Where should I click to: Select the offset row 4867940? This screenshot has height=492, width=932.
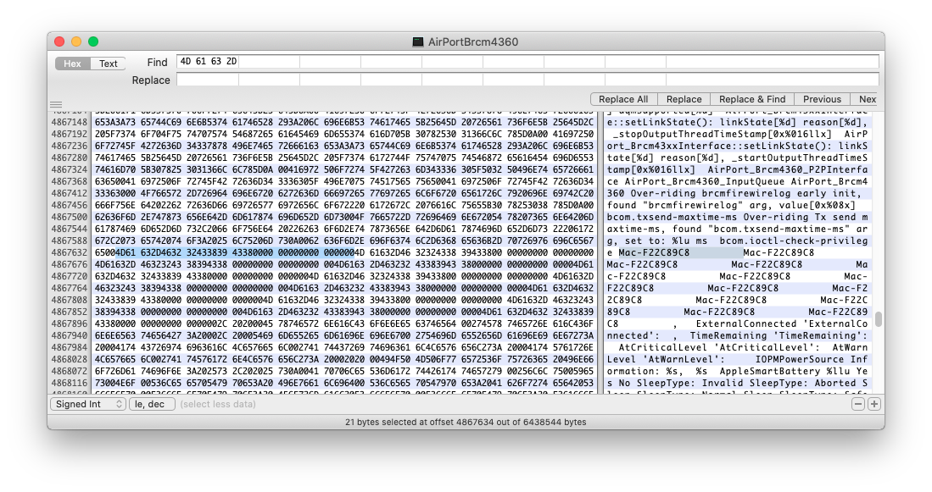[69, 336]
